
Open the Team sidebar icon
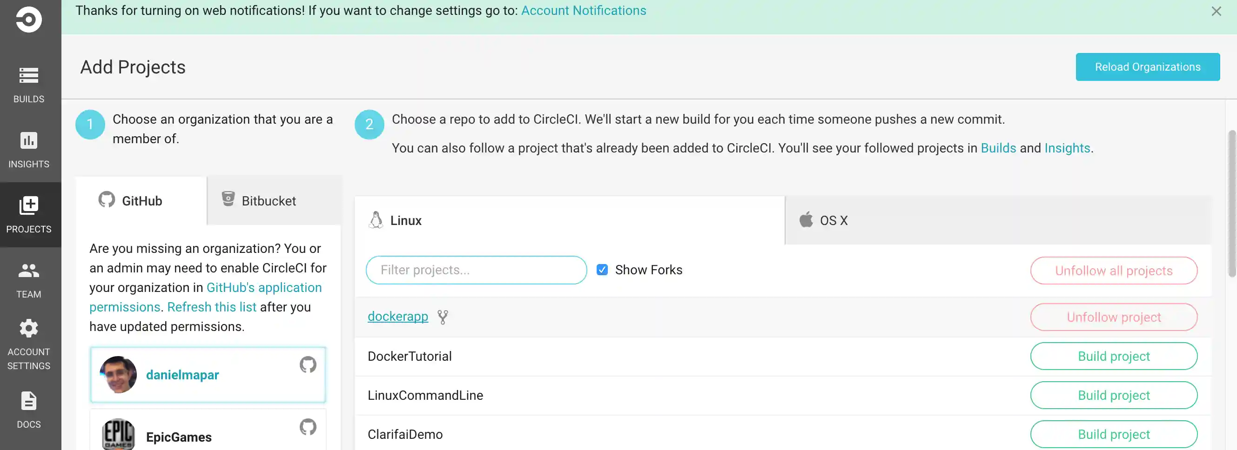coord(28,271)
